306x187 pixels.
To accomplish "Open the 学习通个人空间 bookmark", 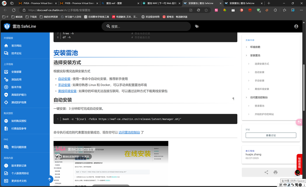I will point(71,17).
